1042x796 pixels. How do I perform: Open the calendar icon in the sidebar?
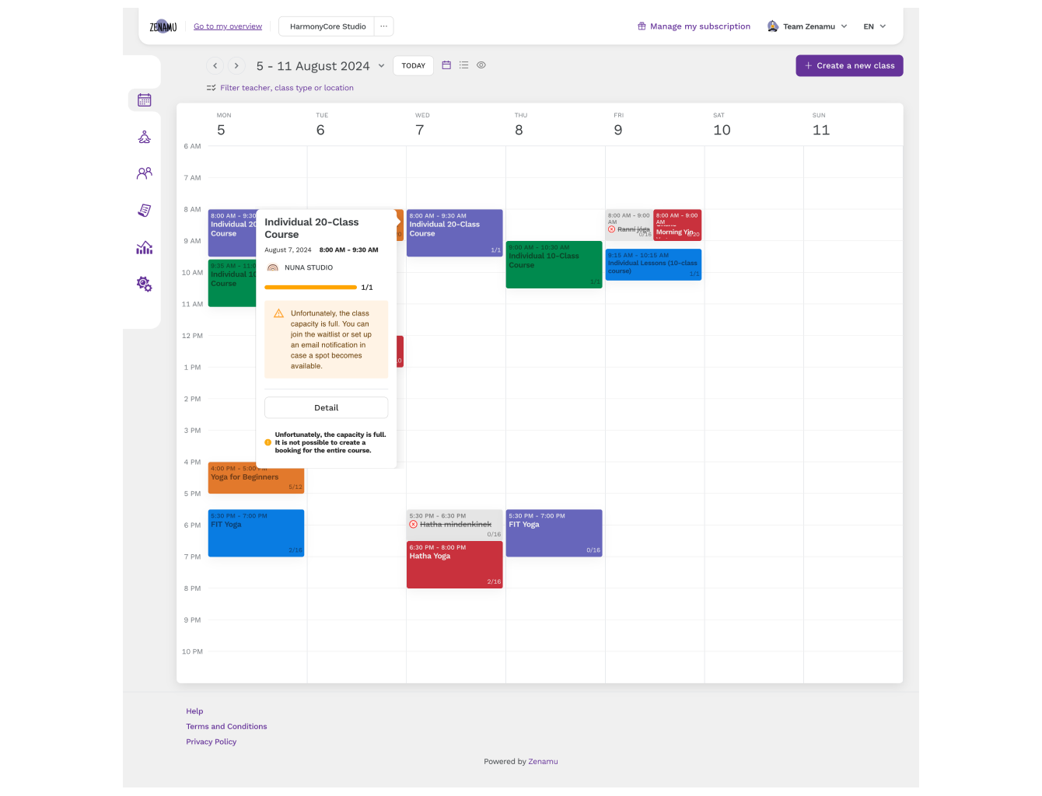pos(145,100)
